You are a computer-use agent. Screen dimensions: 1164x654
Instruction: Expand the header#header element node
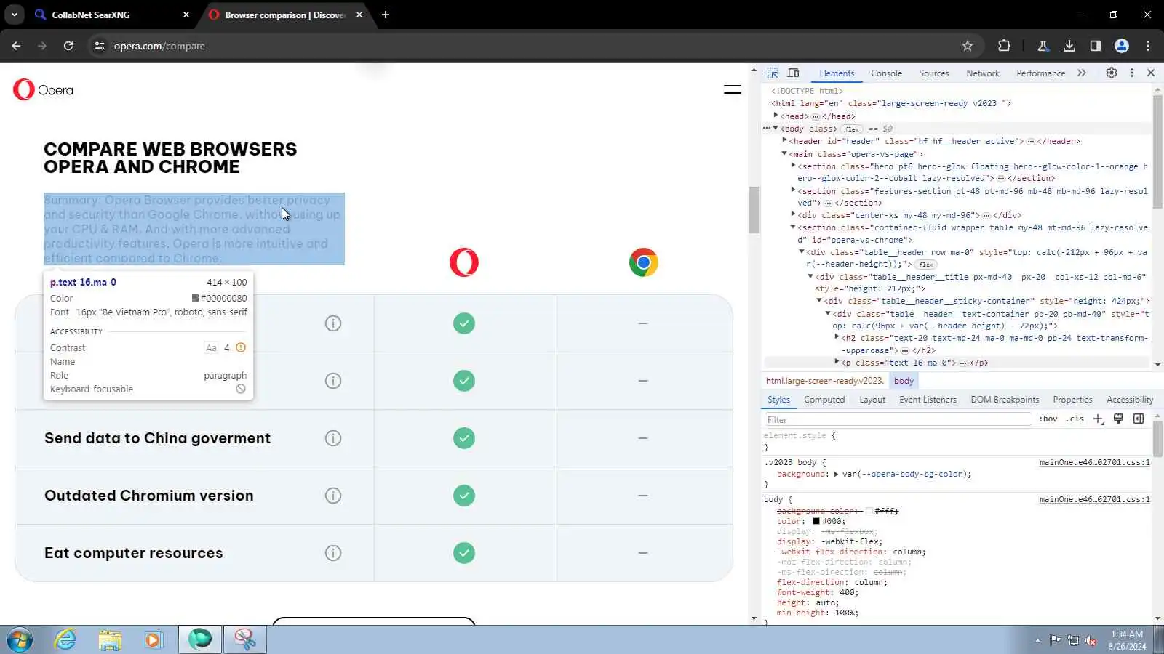click(784, 140)
